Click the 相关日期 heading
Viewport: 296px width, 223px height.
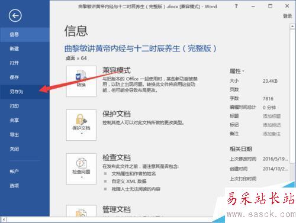click(x=241, y=149)
